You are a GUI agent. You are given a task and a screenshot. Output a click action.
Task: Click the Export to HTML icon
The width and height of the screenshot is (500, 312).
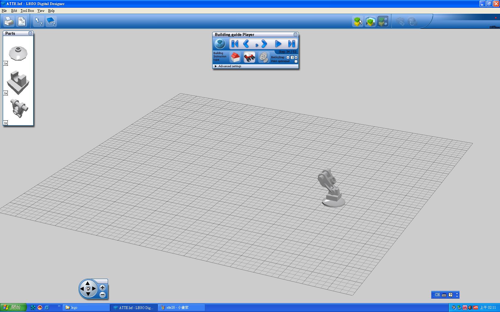(22, 21)
